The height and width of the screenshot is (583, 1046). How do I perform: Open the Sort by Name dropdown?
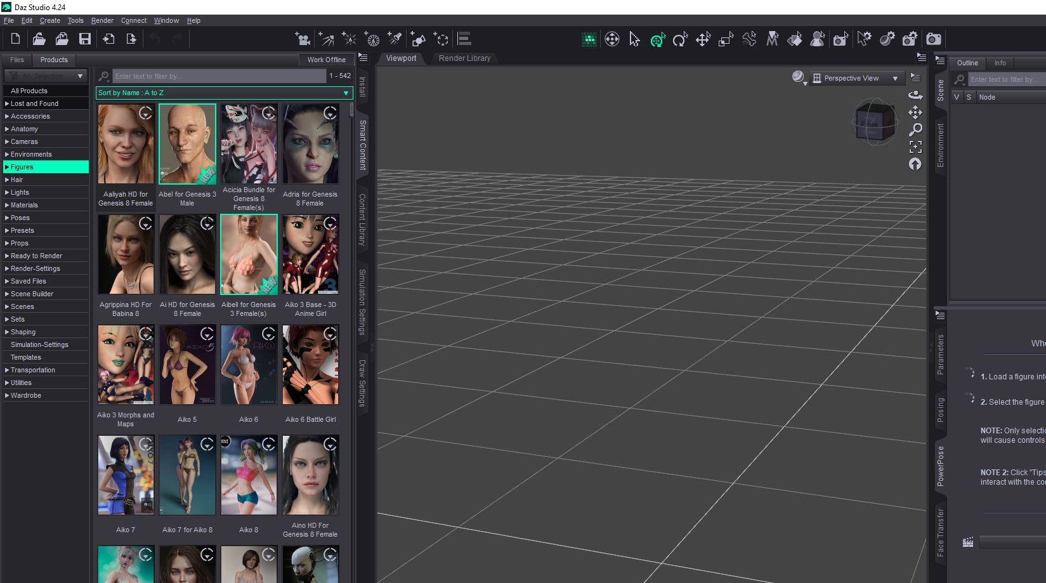(x=224, y=93)
